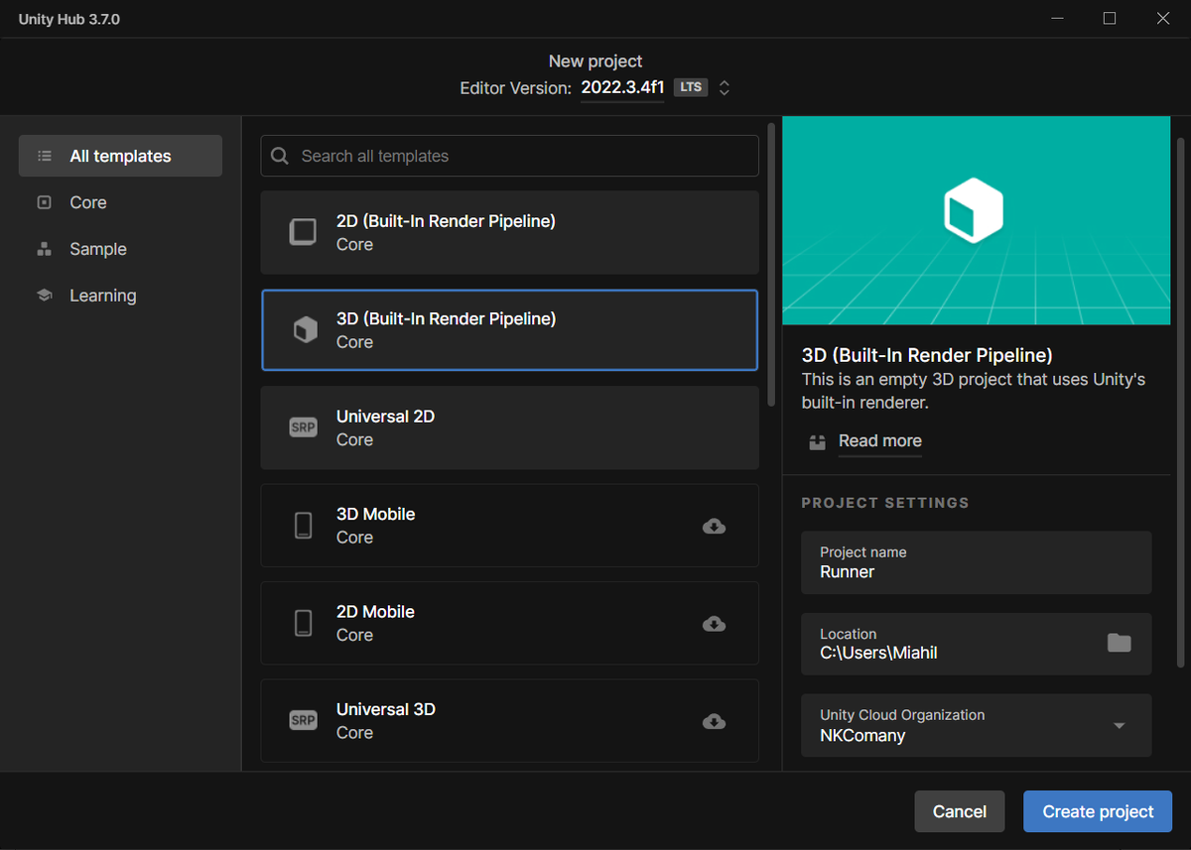Viewport: 1191px width, 850px height.
Task: Open the Unity Cloud Organization dropdown
Action: coord(977,725)
